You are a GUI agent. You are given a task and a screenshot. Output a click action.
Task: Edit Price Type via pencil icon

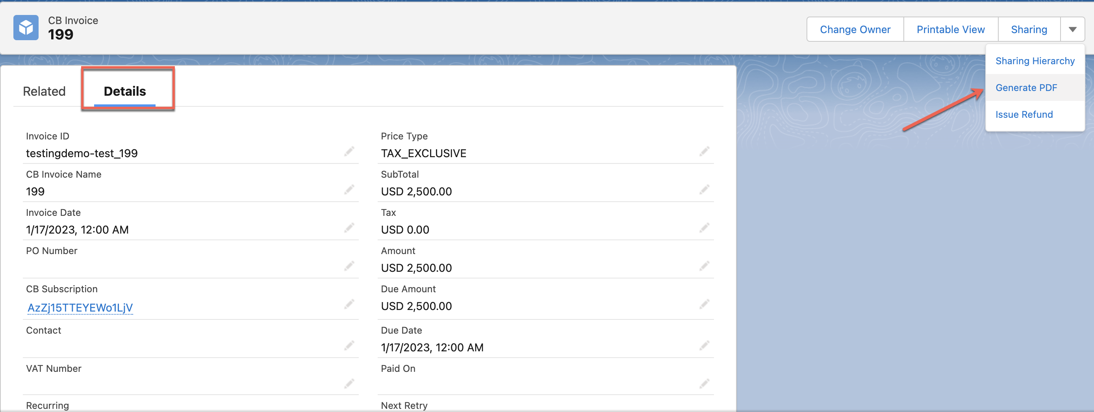tap(704, 152)
